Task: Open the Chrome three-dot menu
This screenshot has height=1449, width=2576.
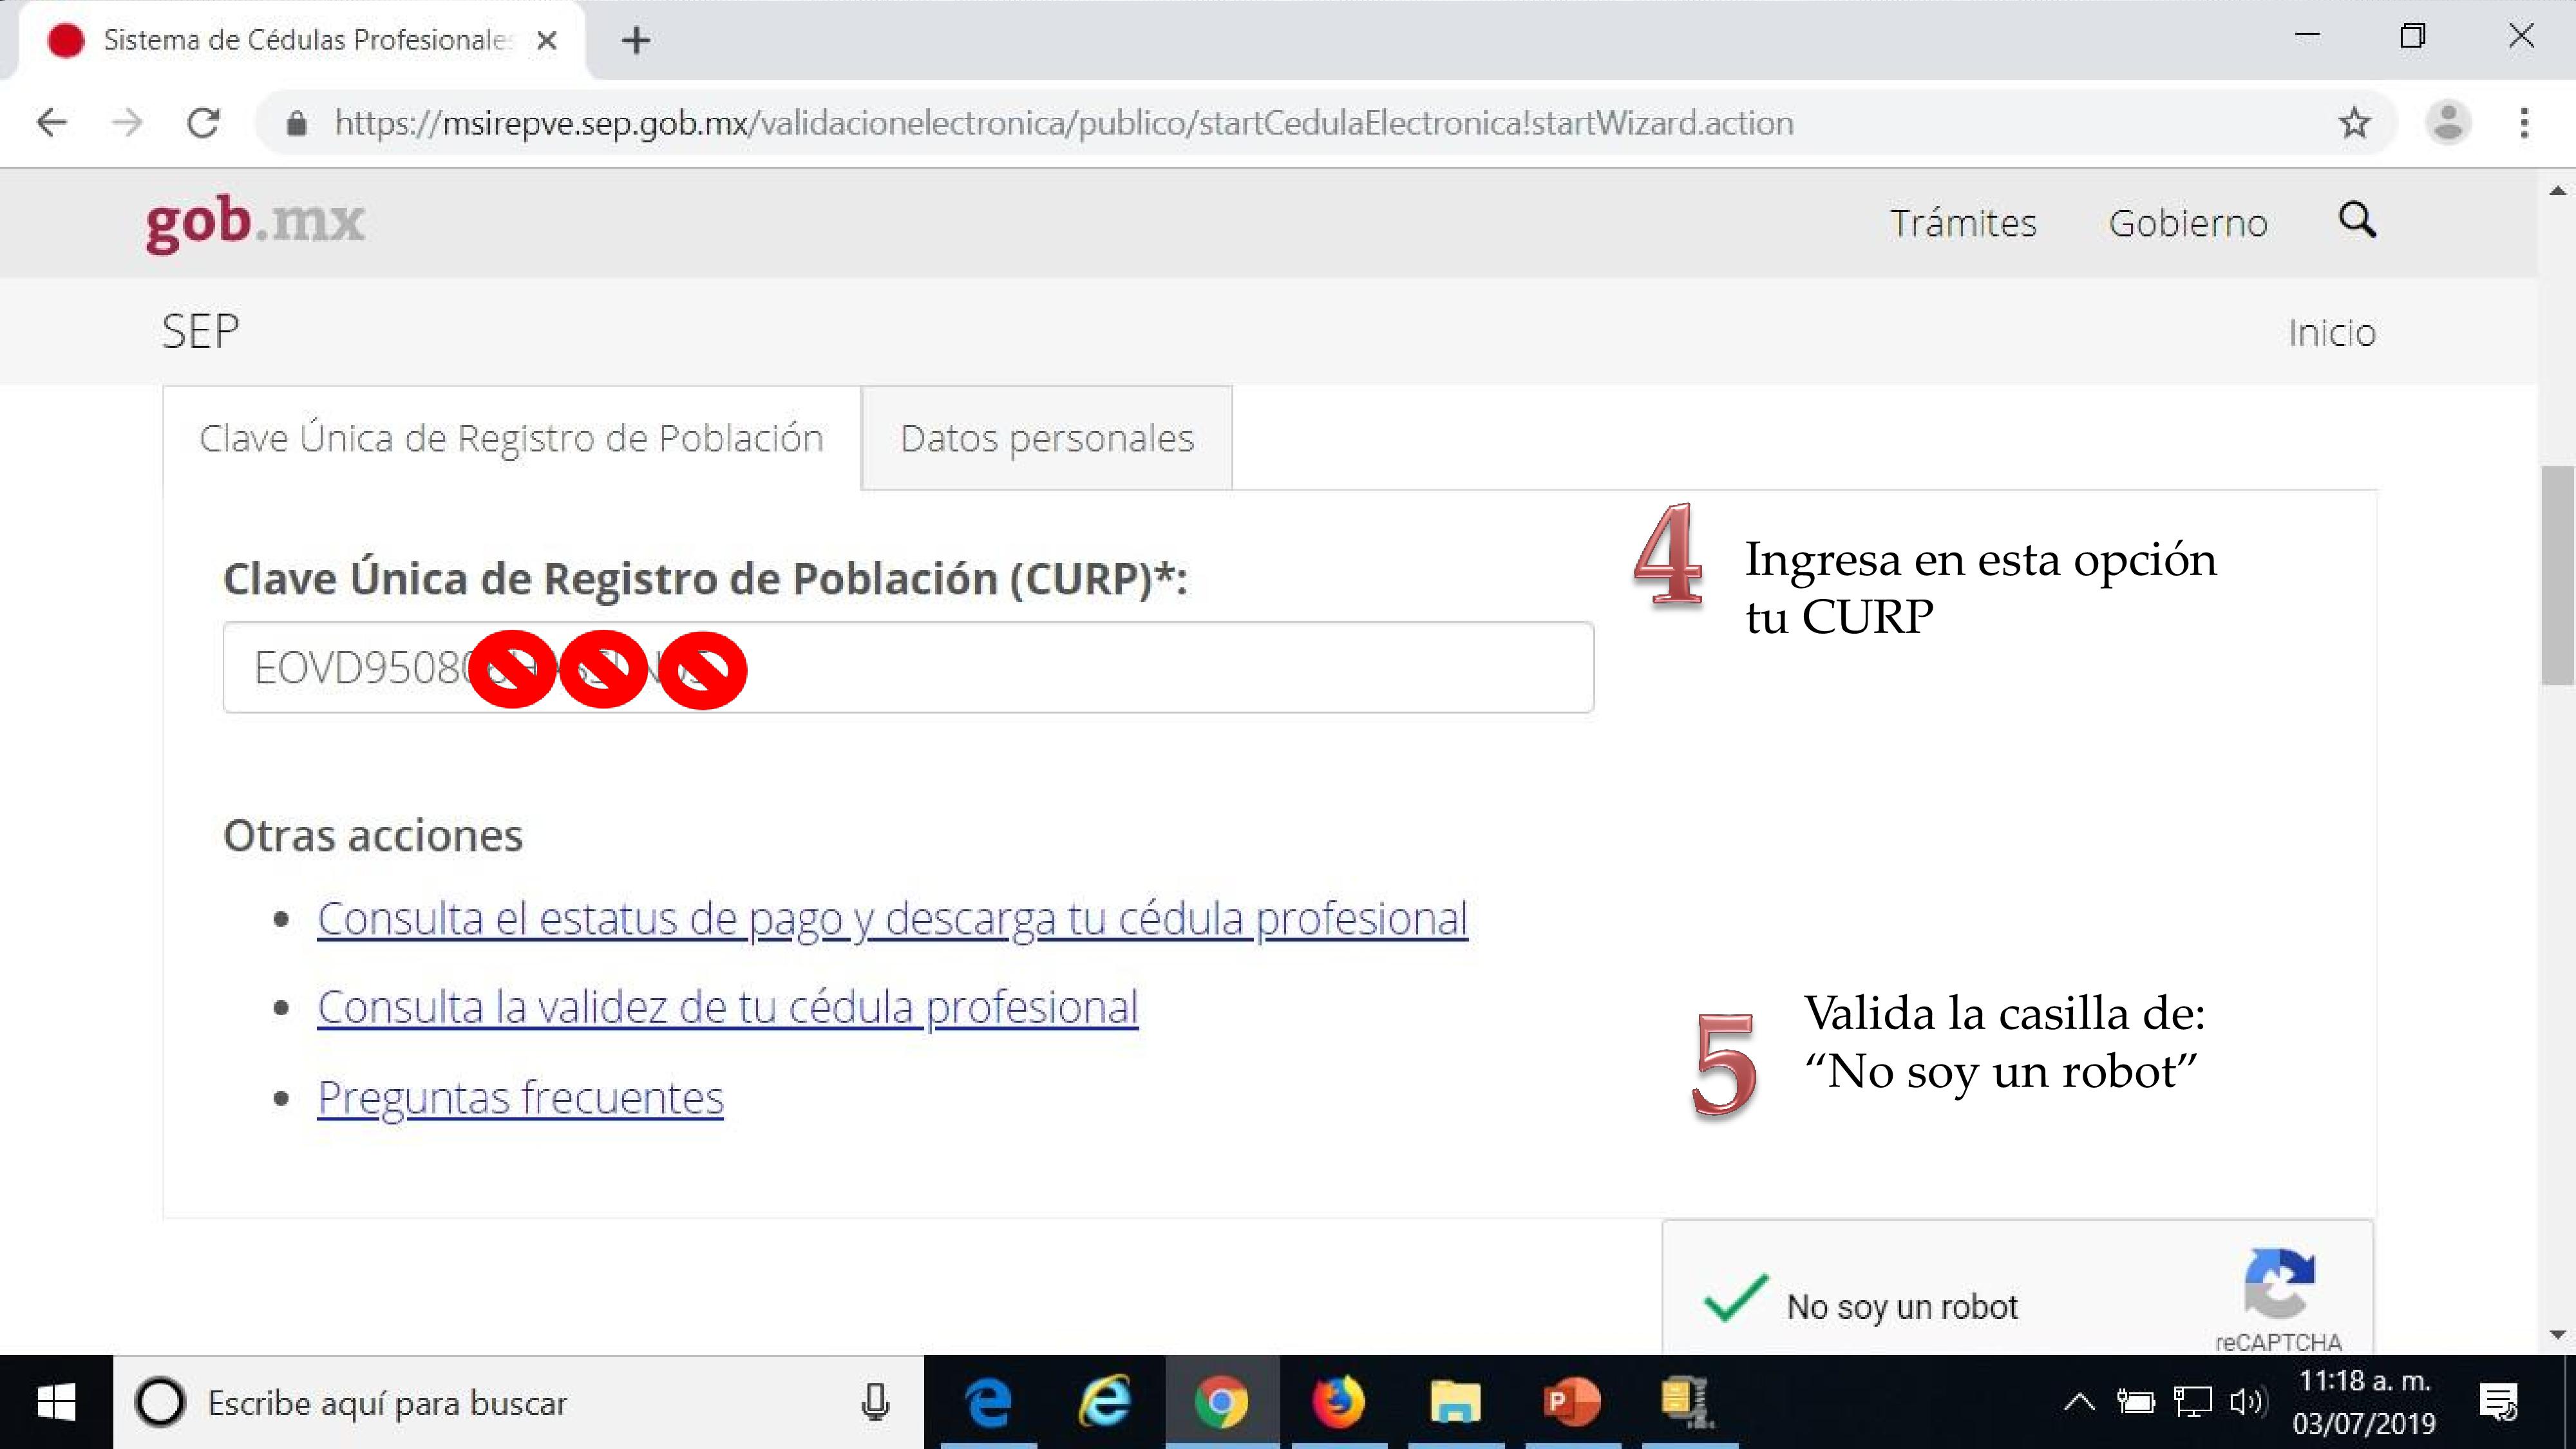Action: click(2524, 123)
